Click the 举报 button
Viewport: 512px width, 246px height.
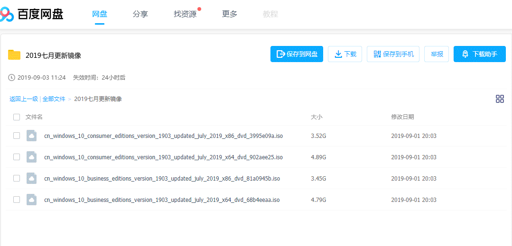437,54
